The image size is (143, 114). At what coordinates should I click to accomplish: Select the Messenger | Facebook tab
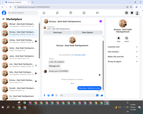click(17, 2)
